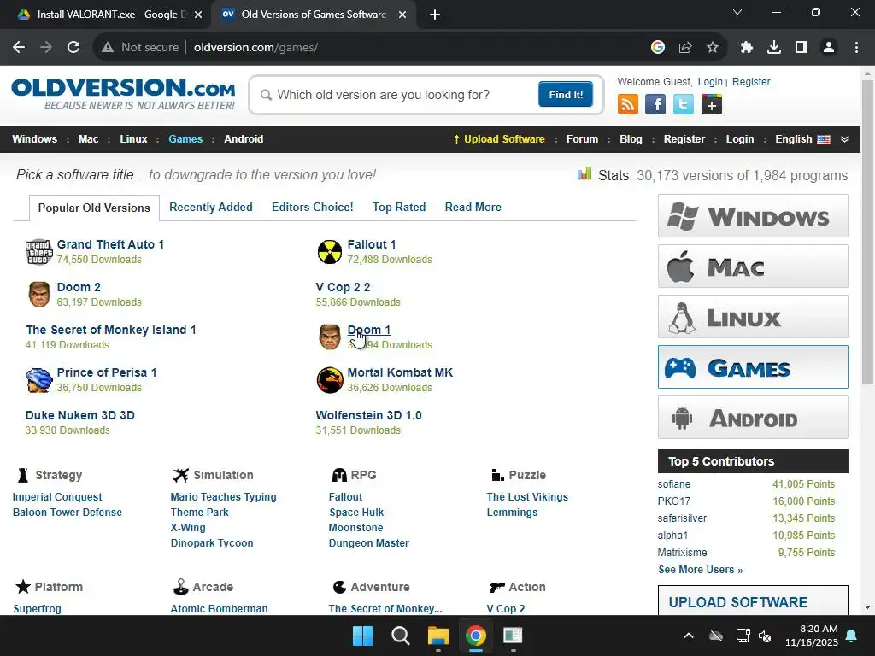
Task: Click the See More Users link
Action: [x=701, y=570]
